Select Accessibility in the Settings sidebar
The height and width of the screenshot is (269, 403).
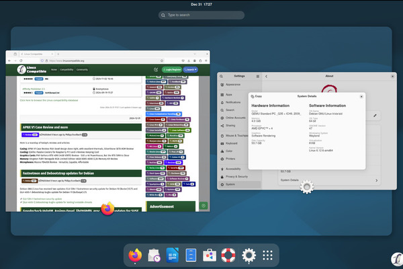click(239, 169)
